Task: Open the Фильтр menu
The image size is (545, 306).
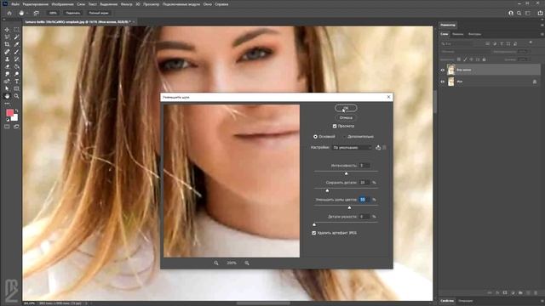Action: coord(126,4)
